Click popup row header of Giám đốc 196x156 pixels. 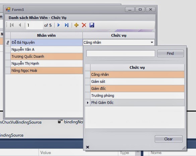pos(88,89)
